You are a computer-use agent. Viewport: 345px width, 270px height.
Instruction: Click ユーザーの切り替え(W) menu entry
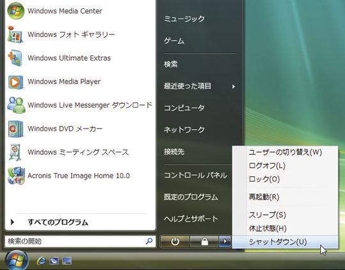(x=285, y=152)
